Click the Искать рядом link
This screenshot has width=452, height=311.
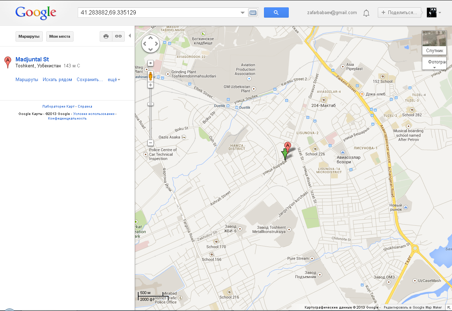(x=57, y=80)
